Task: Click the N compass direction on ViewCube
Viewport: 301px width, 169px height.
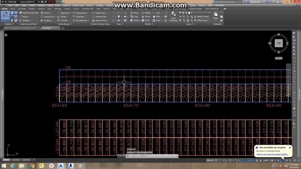Action: [x=278, y=34]
